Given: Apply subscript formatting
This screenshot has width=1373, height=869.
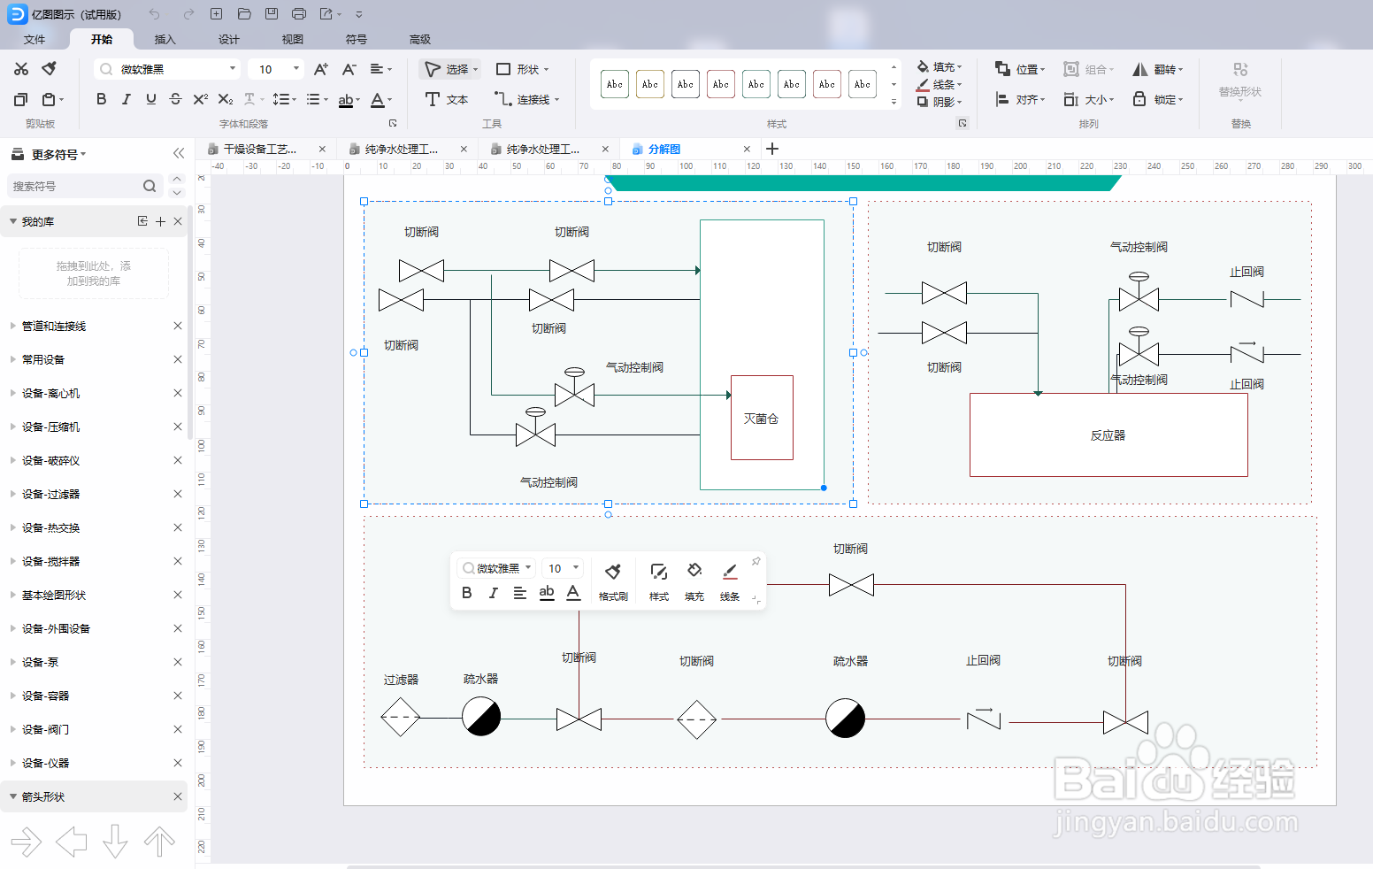Looking at the screenshot, I should (x=226, y=99).
